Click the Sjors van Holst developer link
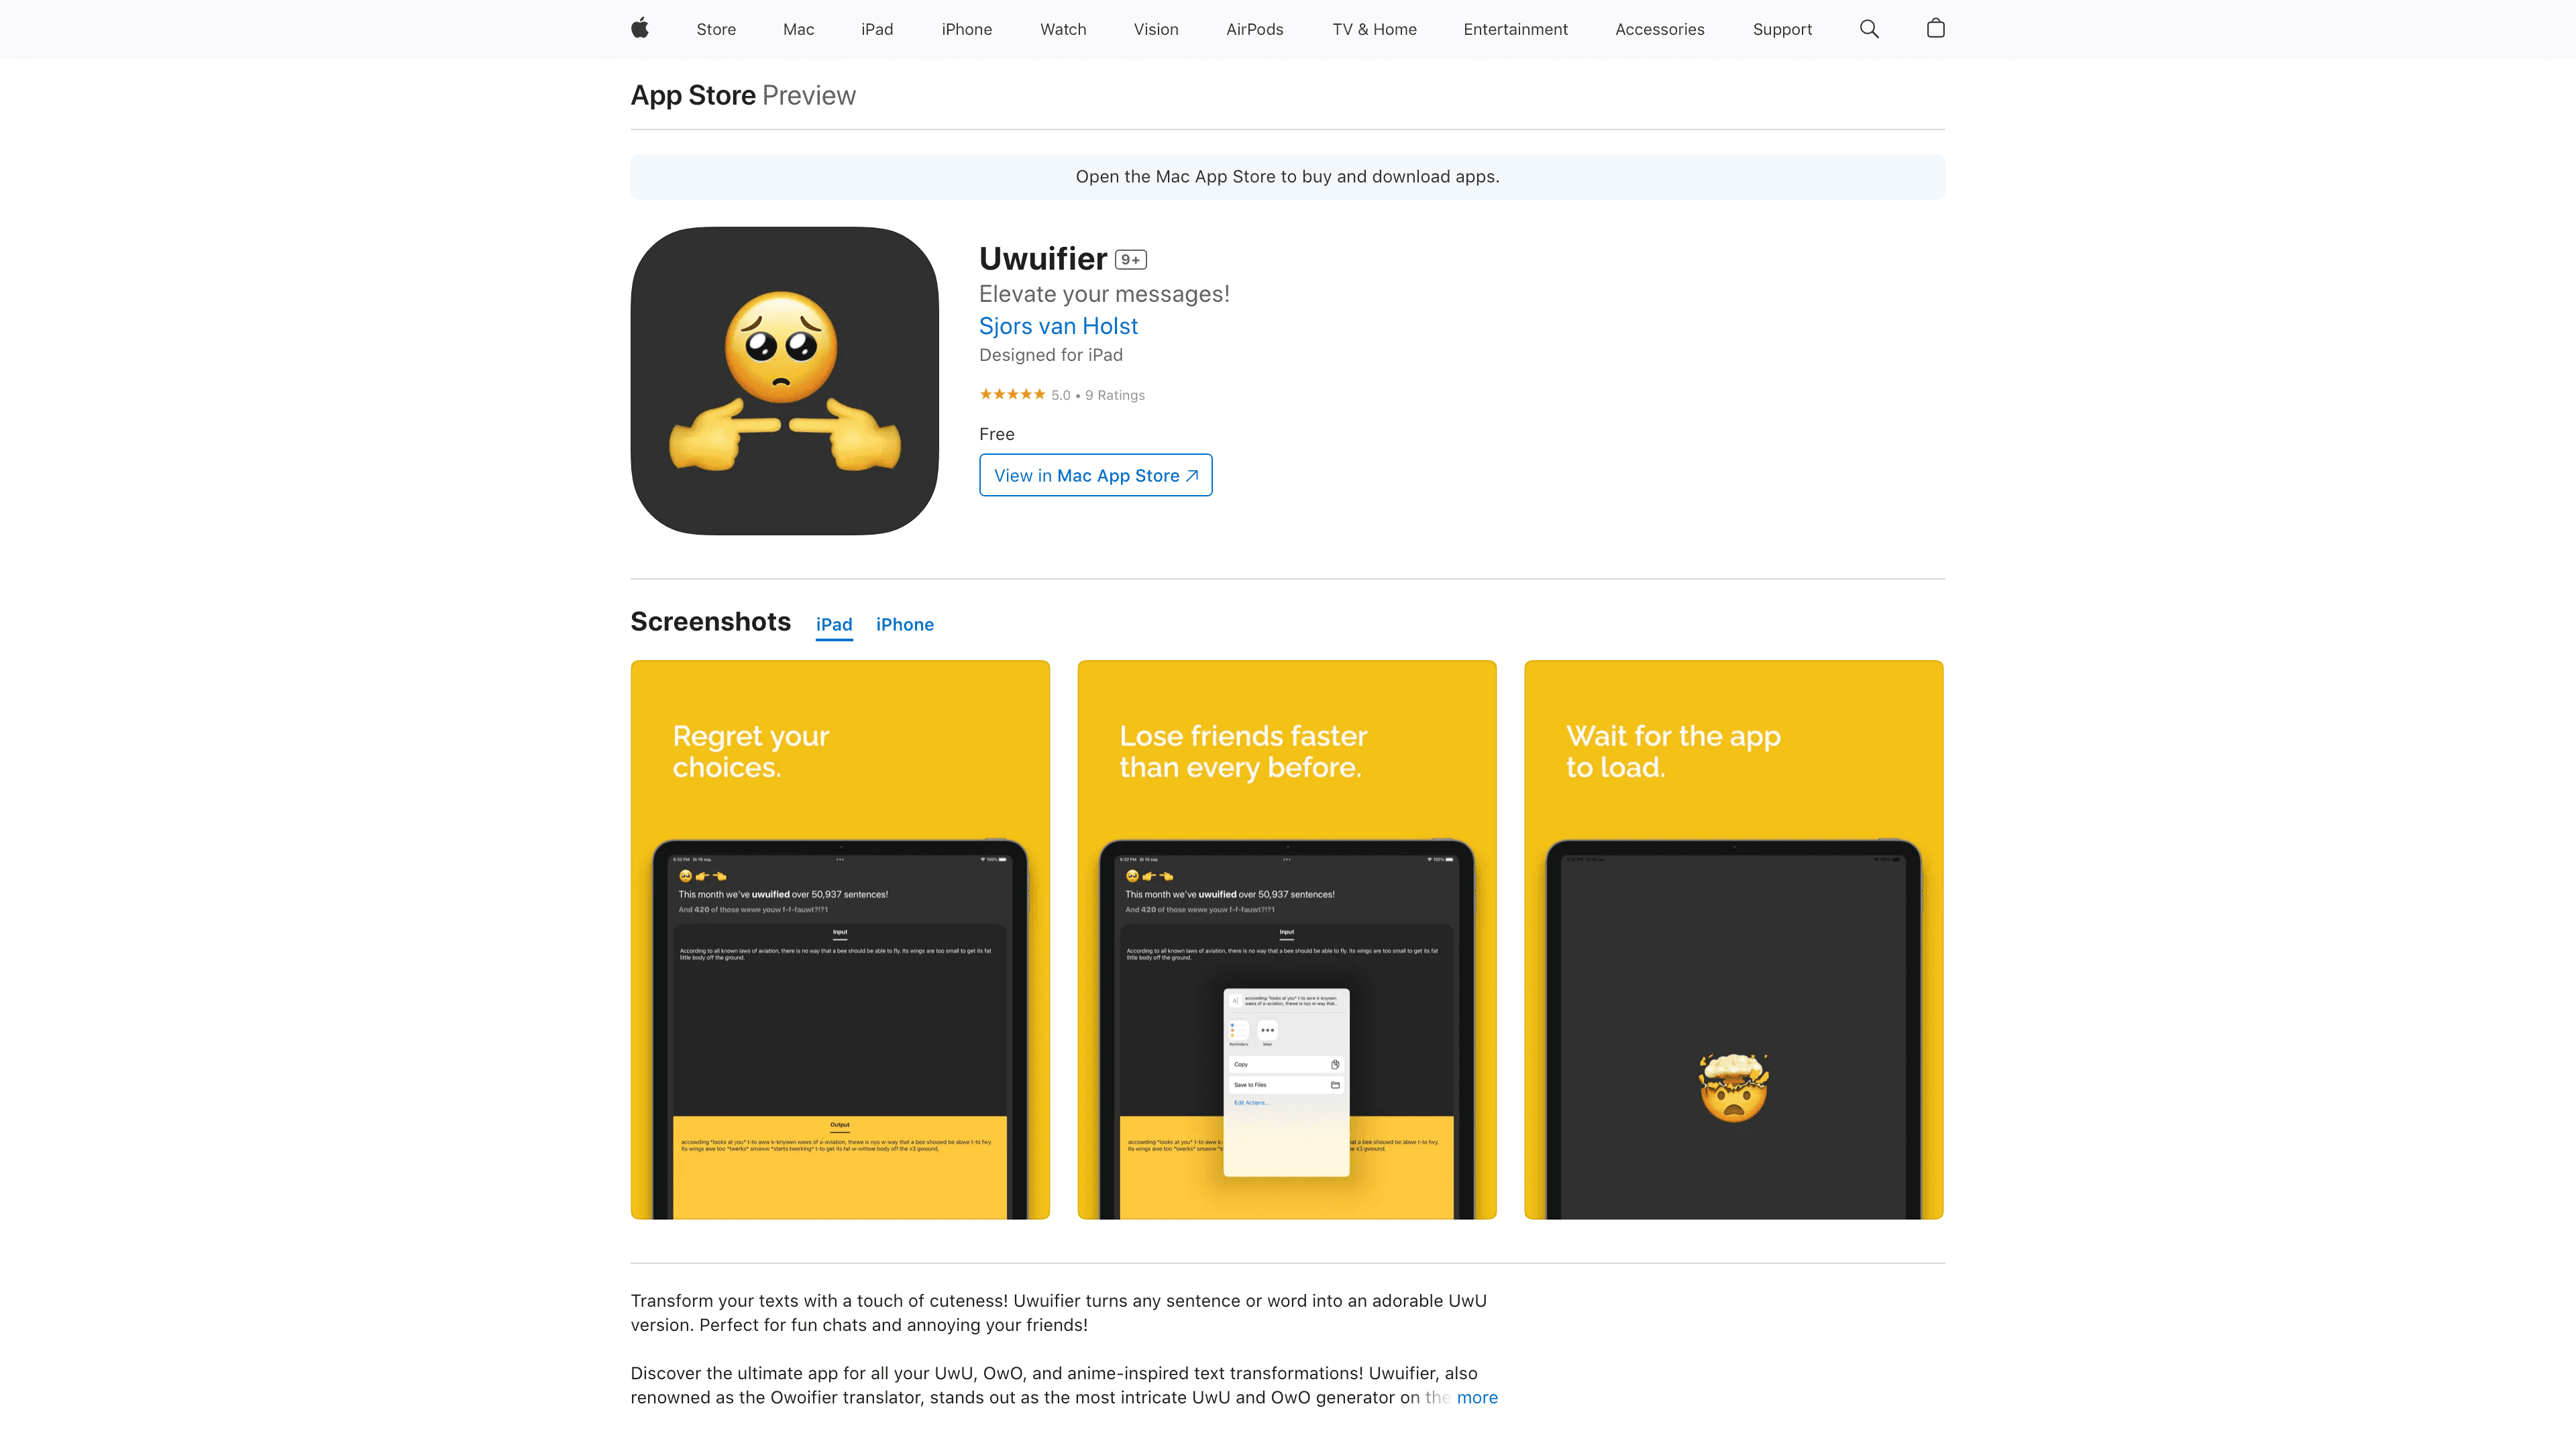The width and height of the screenshot is (2576, 1449). 1058,325
